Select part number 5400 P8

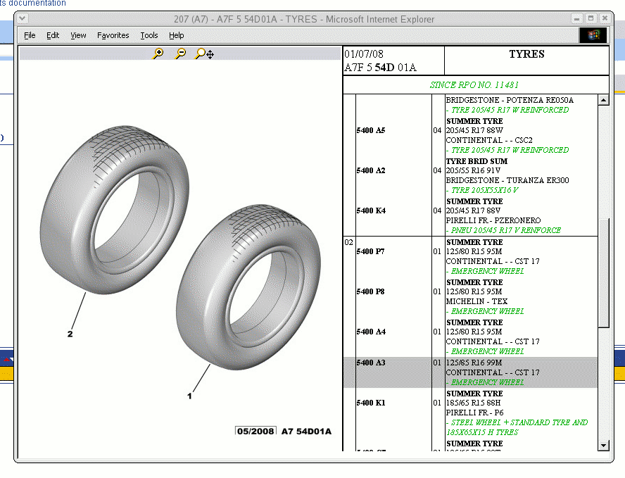370,292
